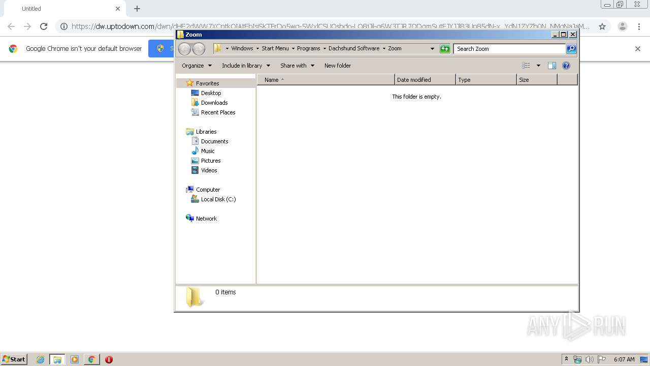Open the Documents library
This screenshot has height=366, width=650.
(x=214, y=141)
